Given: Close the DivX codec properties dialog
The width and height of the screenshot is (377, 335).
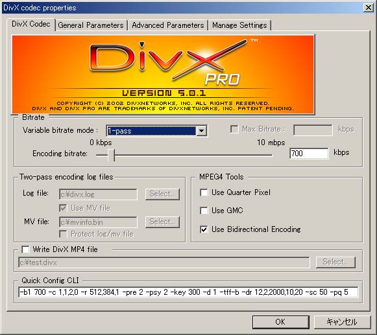Looking at the screenshot, I should 369,8.
